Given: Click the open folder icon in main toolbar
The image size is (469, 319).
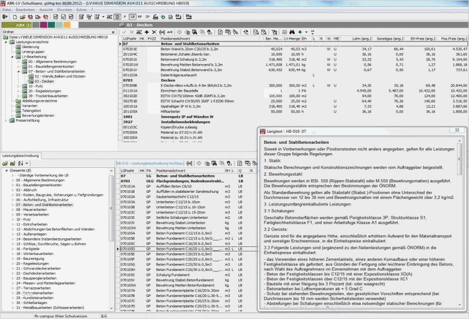Looking at the screenshot, I should [22, 17].
